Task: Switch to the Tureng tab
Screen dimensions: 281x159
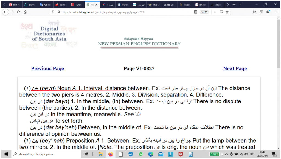Action: [77, 5]
